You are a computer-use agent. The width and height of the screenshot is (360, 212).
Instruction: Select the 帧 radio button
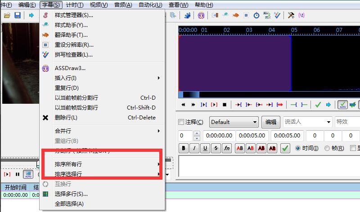[x=327, y=148]
